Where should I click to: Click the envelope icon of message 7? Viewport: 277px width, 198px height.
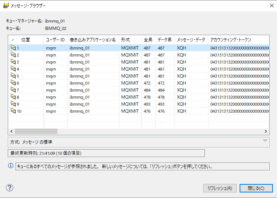[13, 90]
